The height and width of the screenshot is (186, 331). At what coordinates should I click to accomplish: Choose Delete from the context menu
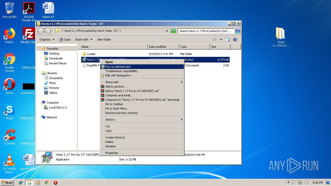click(x=142, y=142)
